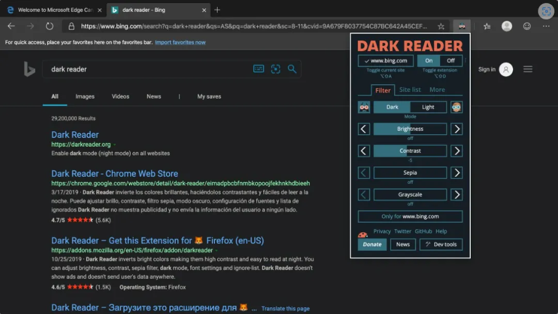Screen dimensions: 558x314
Task: Open the Bing hamburger menu
Action: coord(528,69)
